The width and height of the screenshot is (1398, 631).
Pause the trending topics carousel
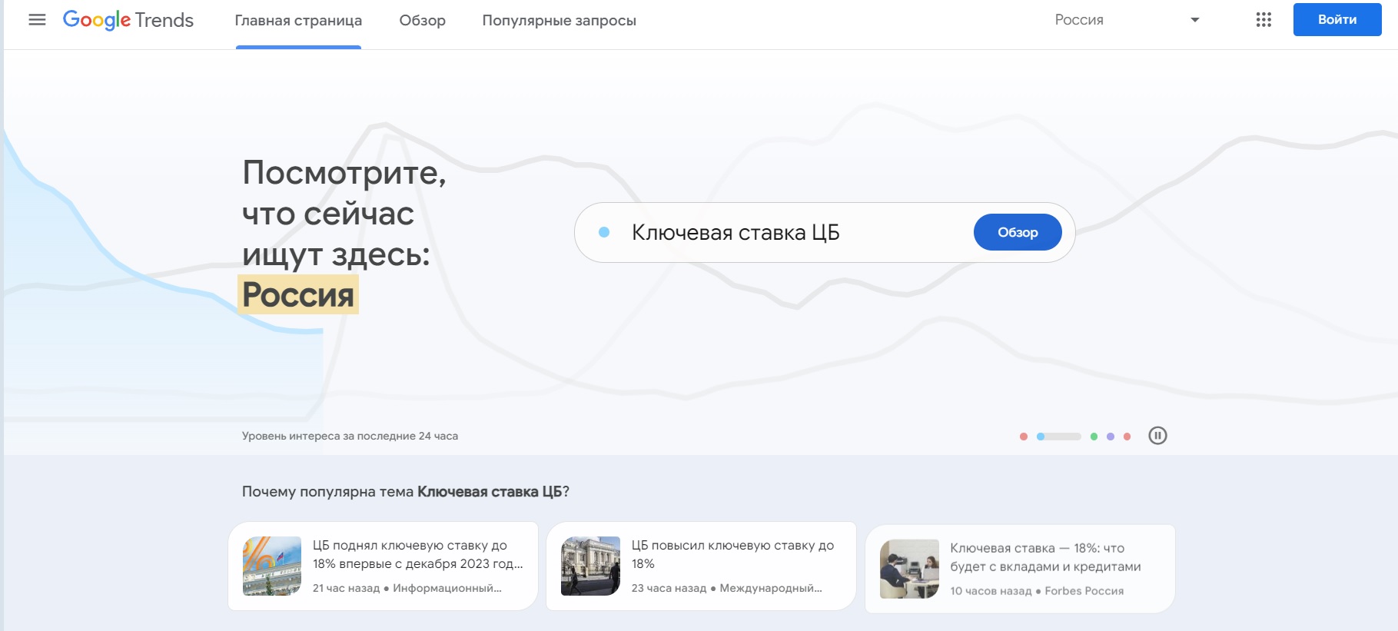[x=1157, y=436]
